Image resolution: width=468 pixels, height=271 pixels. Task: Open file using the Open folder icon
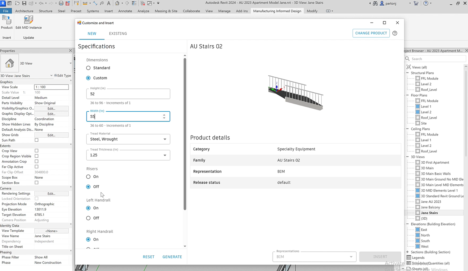click(x=17, y=3)
